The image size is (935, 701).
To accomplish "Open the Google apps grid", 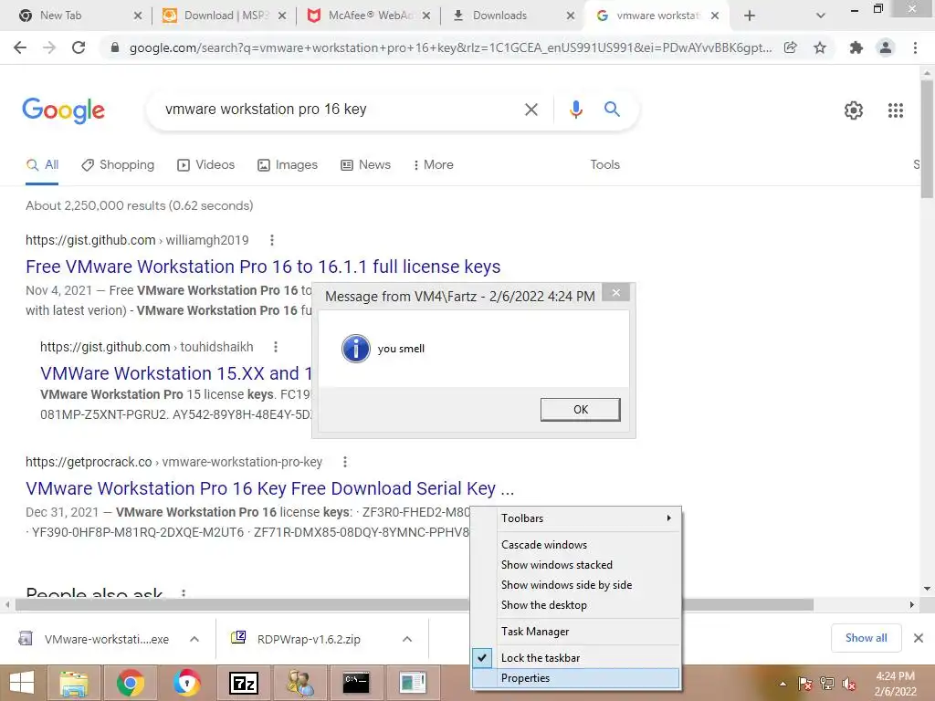I will pos(895,110).
